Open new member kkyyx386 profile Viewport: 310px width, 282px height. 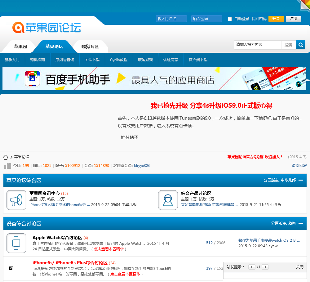pos(142,166)
